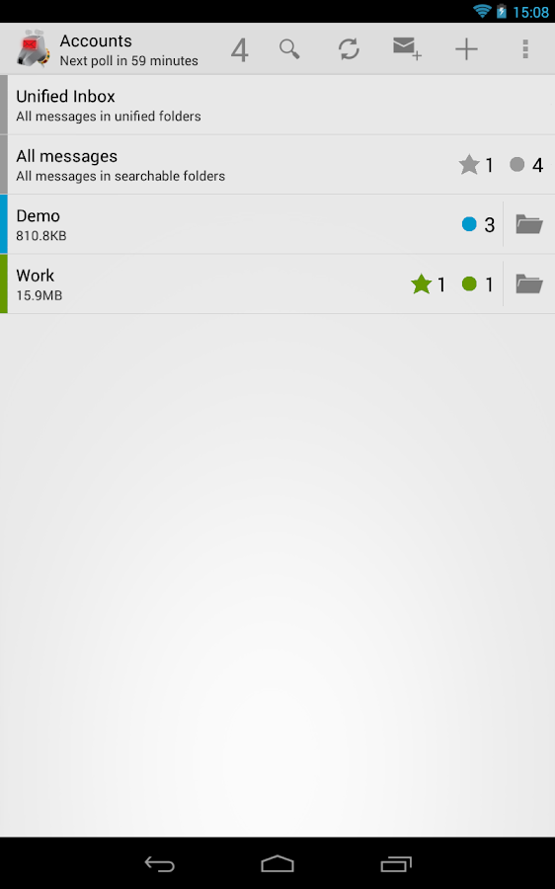This screenshot has width=555, height=889.
Task: Tap the Android back navigation button
Action: [159, 863]
